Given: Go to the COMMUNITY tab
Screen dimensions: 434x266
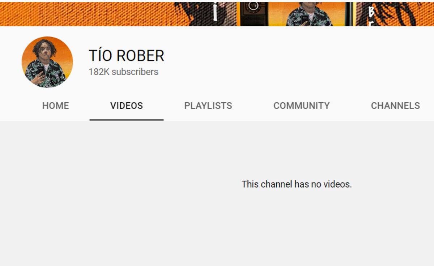Looking at the screenshot, I should click(x=301, y=106).
